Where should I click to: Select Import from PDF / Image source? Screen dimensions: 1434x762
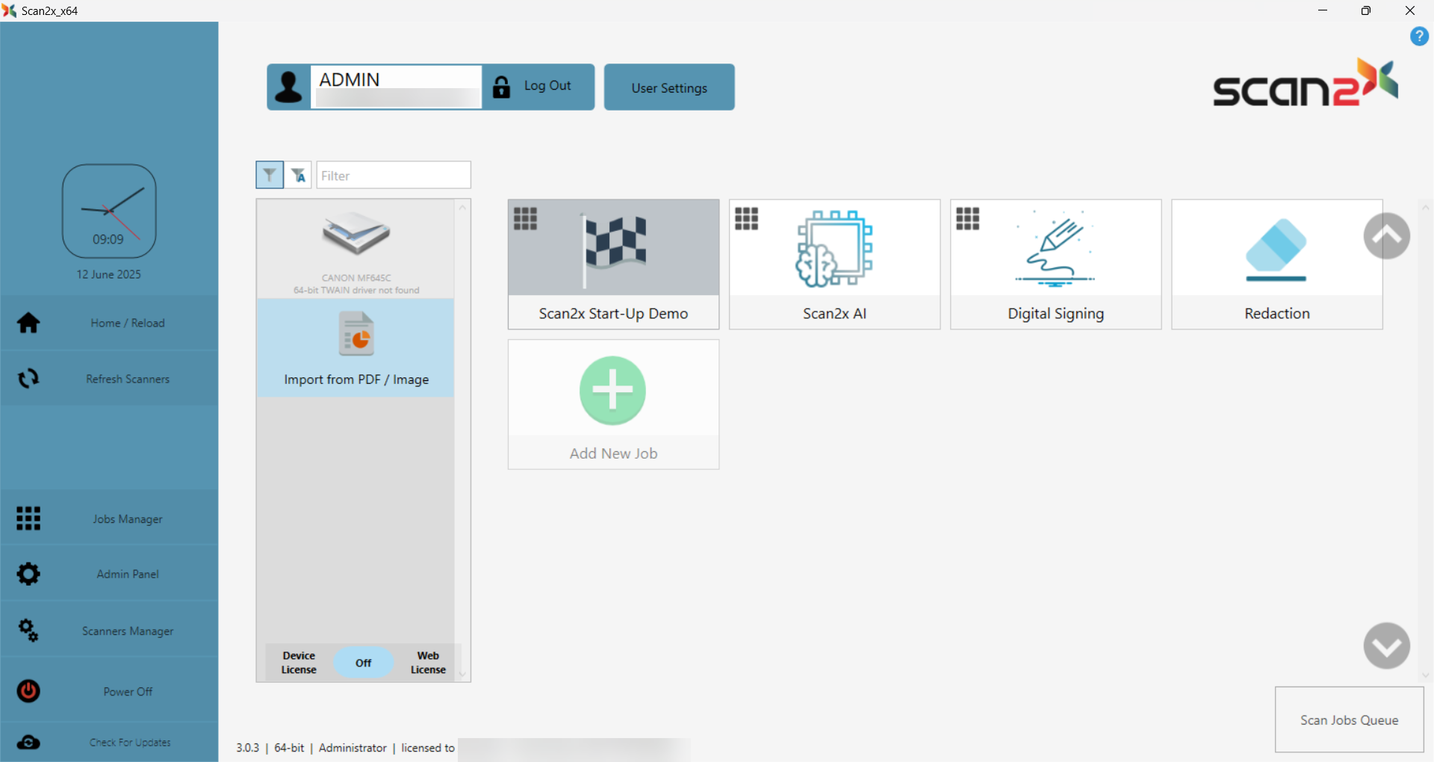coord(356,348)
